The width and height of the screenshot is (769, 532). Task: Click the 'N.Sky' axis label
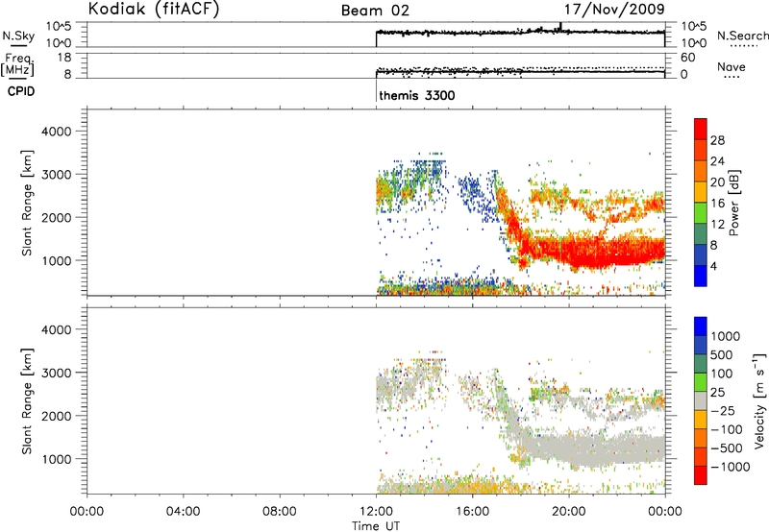coord(18,36)
